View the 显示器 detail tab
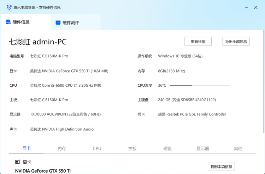Image resolution: width=265 pixels, height=174 pixels. coord(203,148)
